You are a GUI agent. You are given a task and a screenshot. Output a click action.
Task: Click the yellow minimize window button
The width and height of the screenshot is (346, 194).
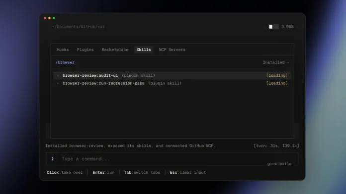coord(49,18)
